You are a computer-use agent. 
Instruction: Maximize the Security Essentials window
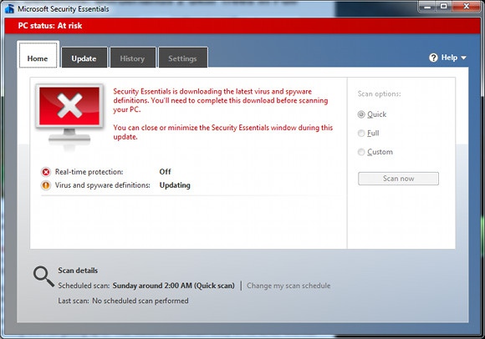click(x=444, y=7)
